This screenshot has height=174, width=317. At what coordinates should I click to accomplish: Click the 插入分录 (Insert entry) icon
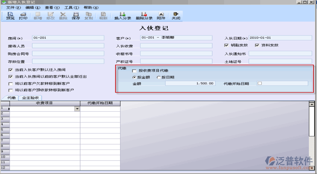(122, 16)
